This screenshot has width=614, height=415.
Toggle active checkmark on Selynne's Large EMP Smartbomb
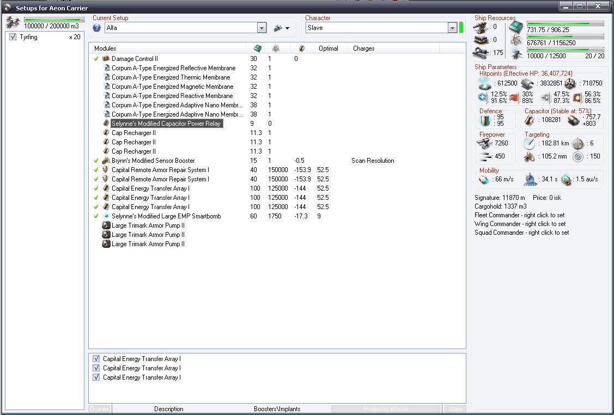tap(96, 216)
